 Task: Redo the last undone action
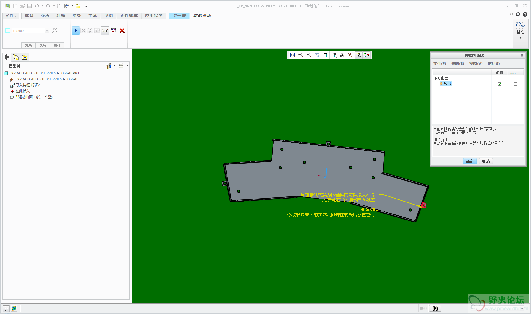48,6
